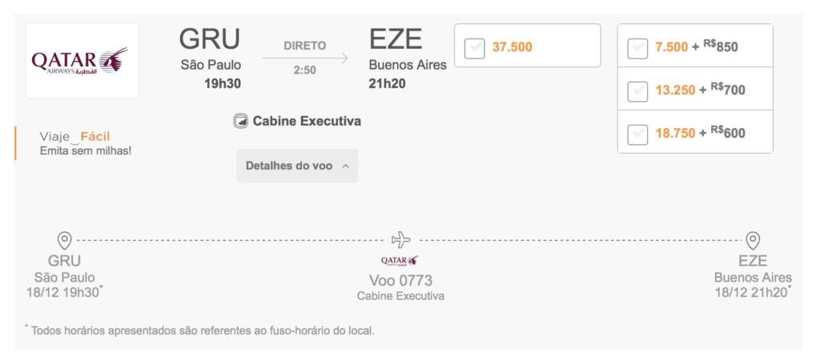Click the chevron beside Detalhes do voo
The image size is (820, 356).
pos(345,166)
